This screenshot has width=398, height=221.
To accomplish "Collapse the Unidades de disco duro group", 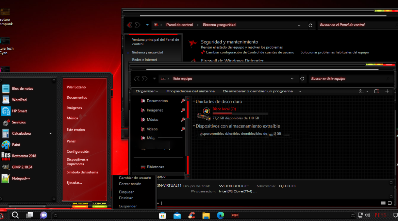I will point(194,102).
